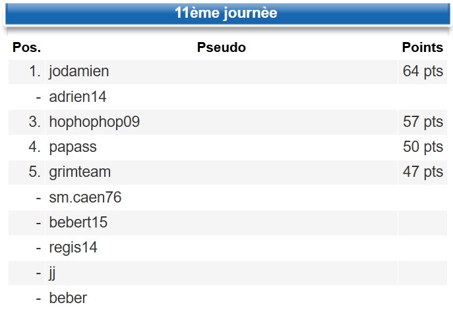This screenshot has width=453, height=311.
Task: Open bebert15's row name
Action: click(78, 222)
